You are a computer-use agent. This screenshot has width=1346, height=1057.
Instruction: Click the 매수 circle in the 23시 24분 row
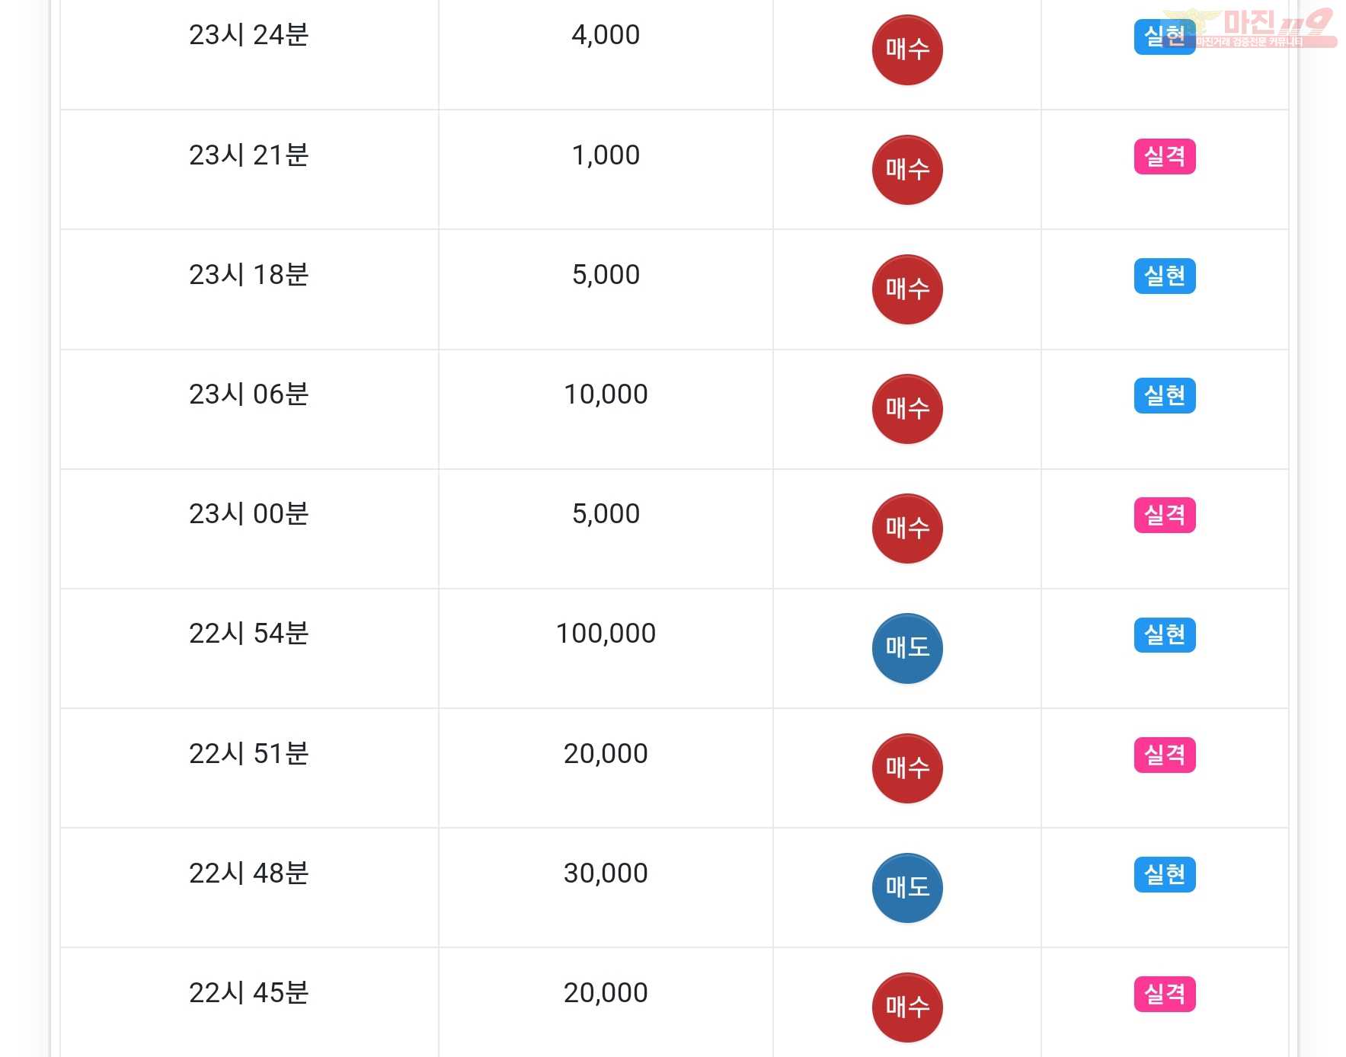pos(906,50)
